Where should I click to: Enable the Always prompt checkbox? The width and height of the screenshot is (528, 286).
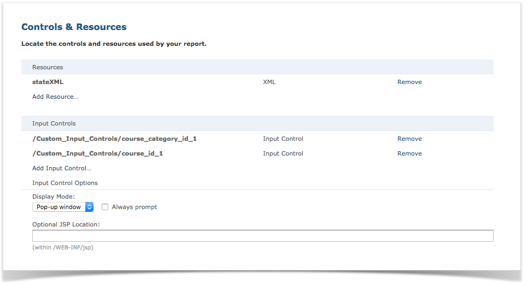105,207
